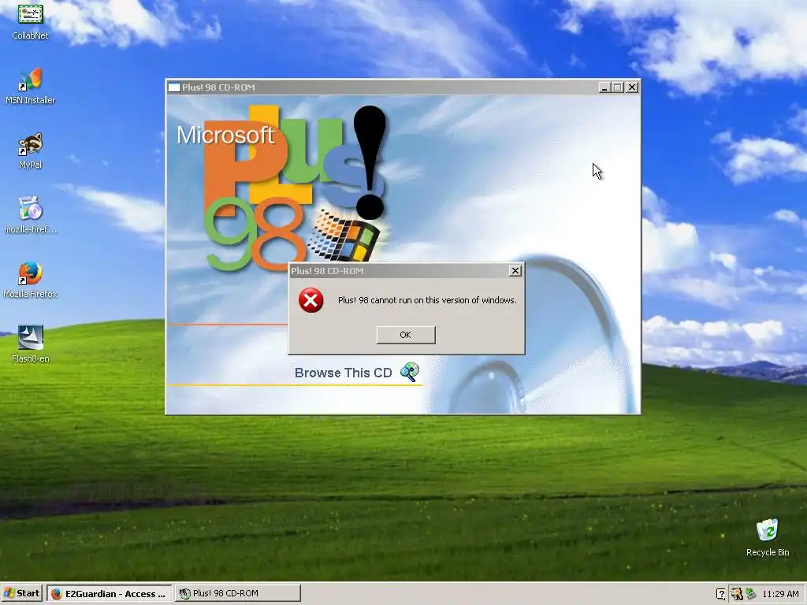Click Safely Remove Hardware tray icon
Viewport: 807px width, 605px height.
point(751,594)
